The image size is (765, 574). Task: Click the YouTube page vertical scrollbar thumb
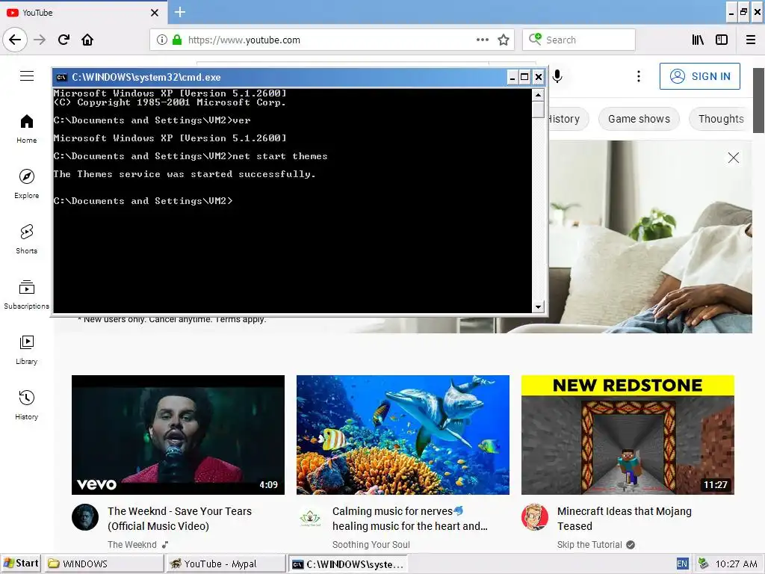759,100
